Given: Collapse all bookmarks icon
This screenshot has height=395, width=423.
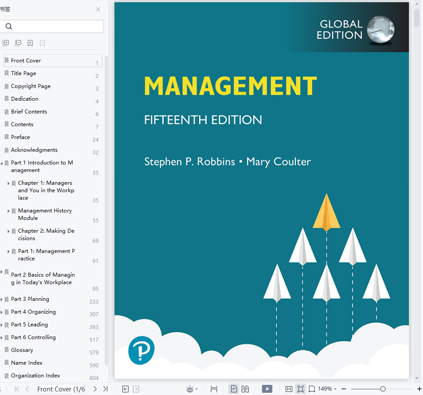Looking at the screenshot, I should click(x=18, y=43).
